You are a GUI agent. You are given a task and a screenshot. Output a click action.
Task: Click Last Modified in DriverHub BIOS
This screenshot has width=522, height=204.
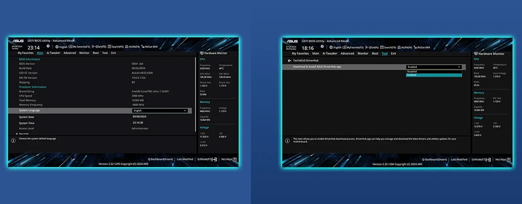459,160
